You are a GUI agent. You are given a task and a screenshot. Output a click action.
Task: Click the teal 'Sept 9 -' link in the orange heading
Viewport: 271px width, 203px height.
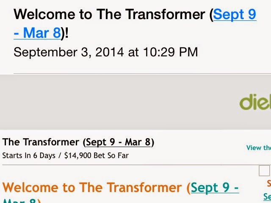(215, 187)
